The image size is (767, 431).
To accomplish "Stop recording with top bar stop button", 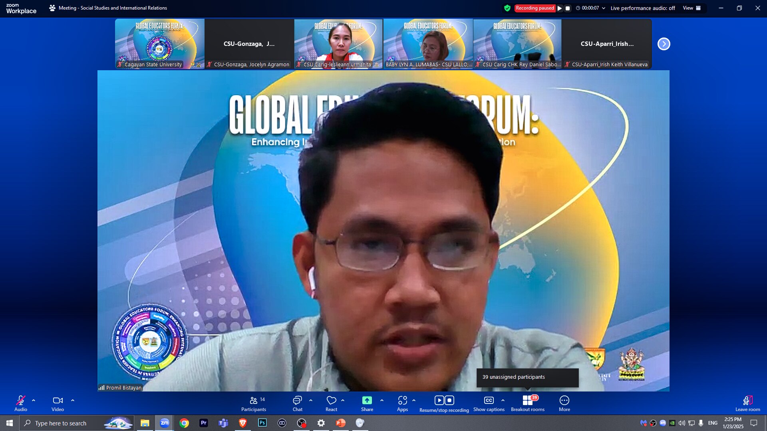I will [568, 8].
